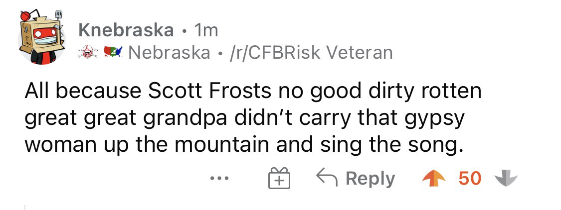Click the vote score 50
The width and height of the screenshot is (561, 210).
tap(470, 178)
